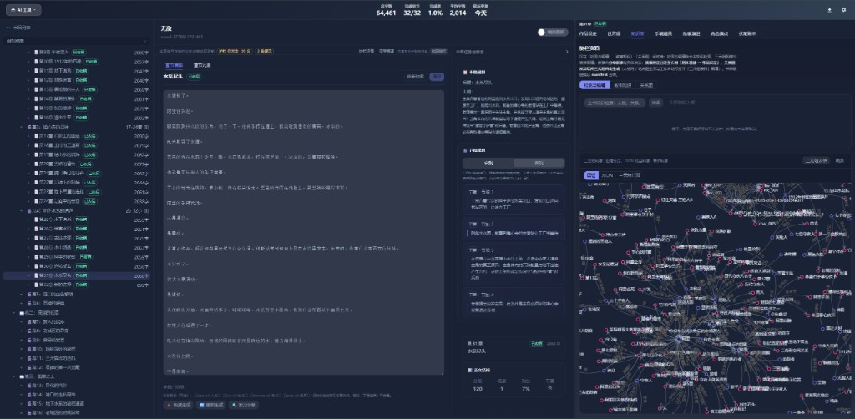Click inside the chapter text editor

click(x=303, y=232)
